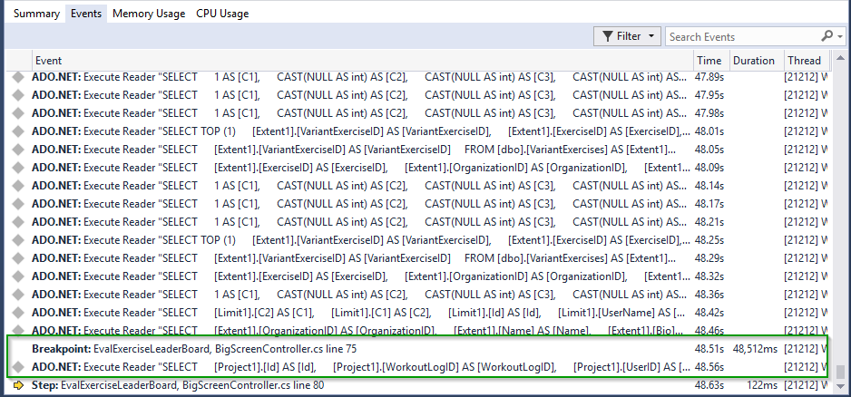851x397 pixels.
Task: Switch to the Summary tab
Action: point(36,14)
